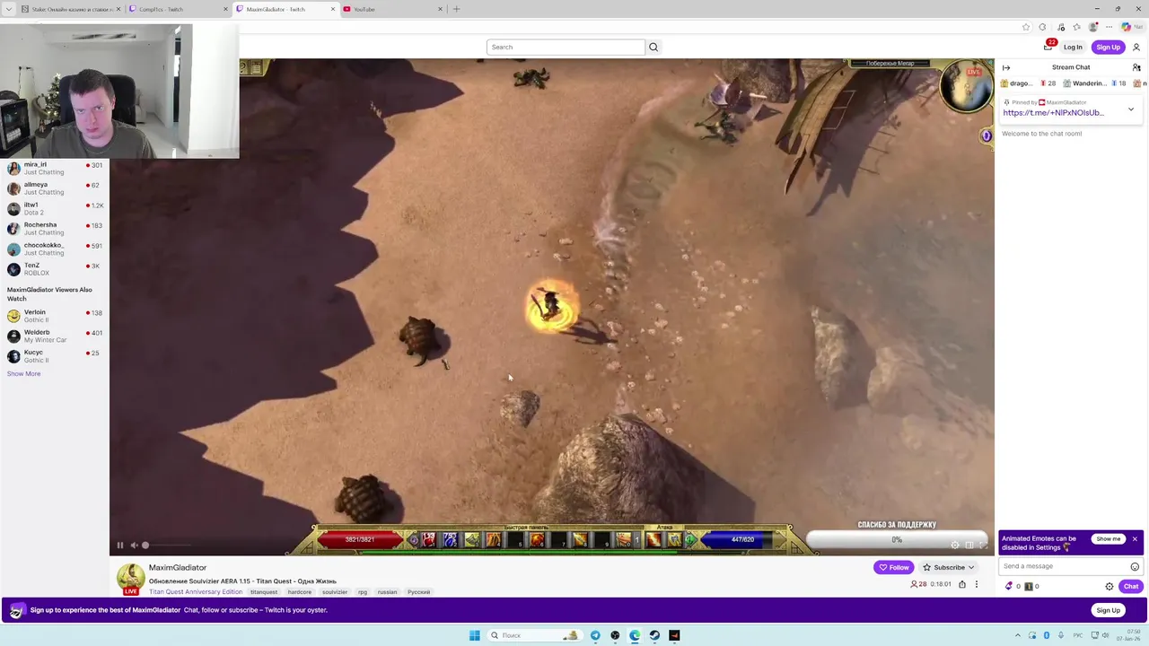Enter fullscreen on the video player
This screenshot has height=646, width=1149.
[984, 546]
